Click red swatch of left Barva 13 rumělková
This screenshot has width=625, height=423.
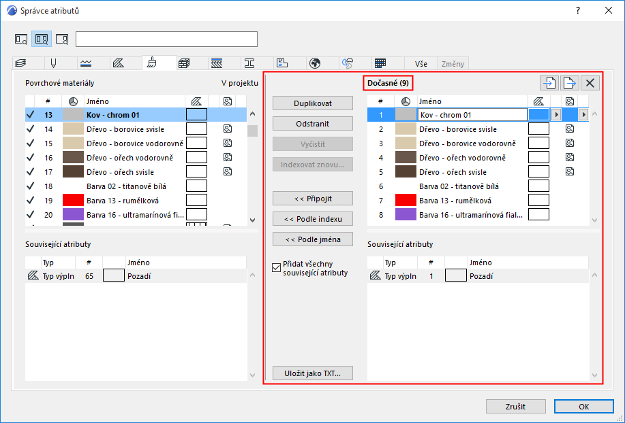click(x=74, y=201)
